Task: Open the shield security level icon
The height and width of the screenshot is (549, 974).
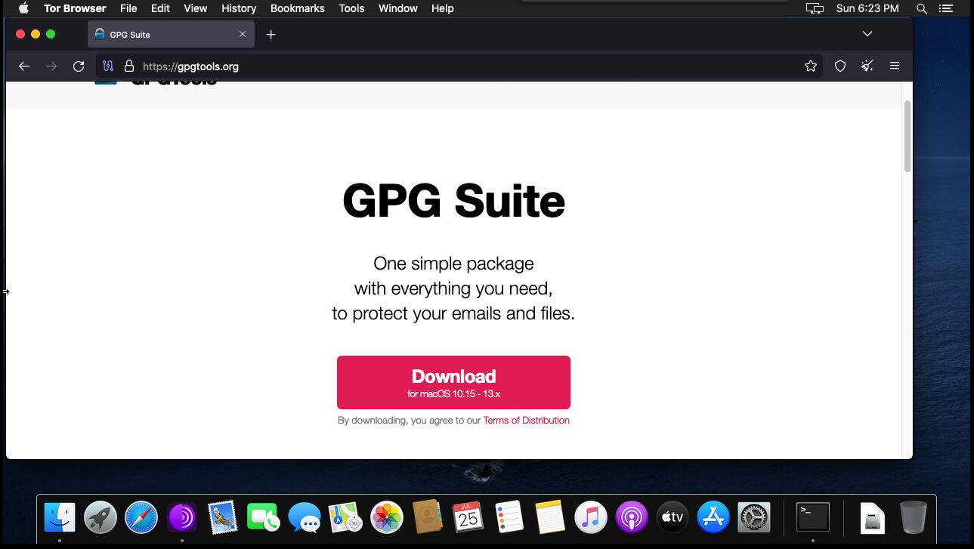Action: click(839, 66)
